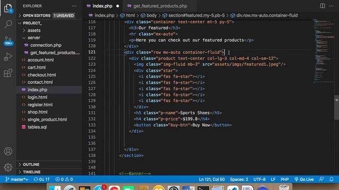This screenshot has height=190, width=339.
Task: Click the $199.8 price on line 132
Action: pos(190,119)
